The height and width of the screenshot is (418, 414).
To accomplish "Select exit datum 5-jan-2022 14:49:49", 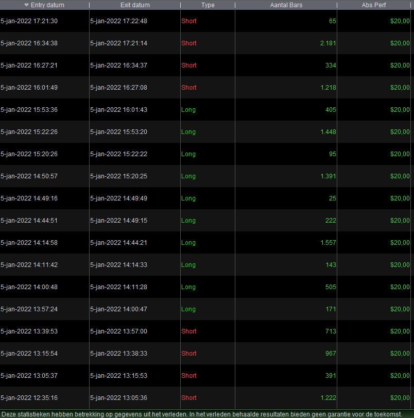I will pos(118,198).
